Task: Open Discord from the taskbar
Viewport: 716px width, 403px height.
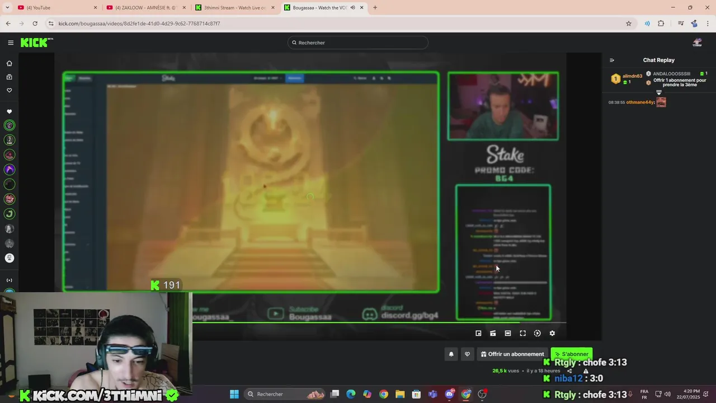Action: (x=449, y=394)
